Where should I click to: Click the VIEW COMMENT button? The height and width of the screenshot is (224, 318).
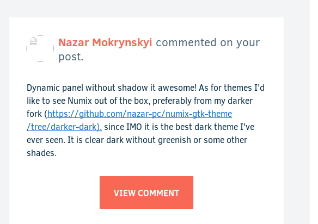pyautogui.click(x=146, y=192)
